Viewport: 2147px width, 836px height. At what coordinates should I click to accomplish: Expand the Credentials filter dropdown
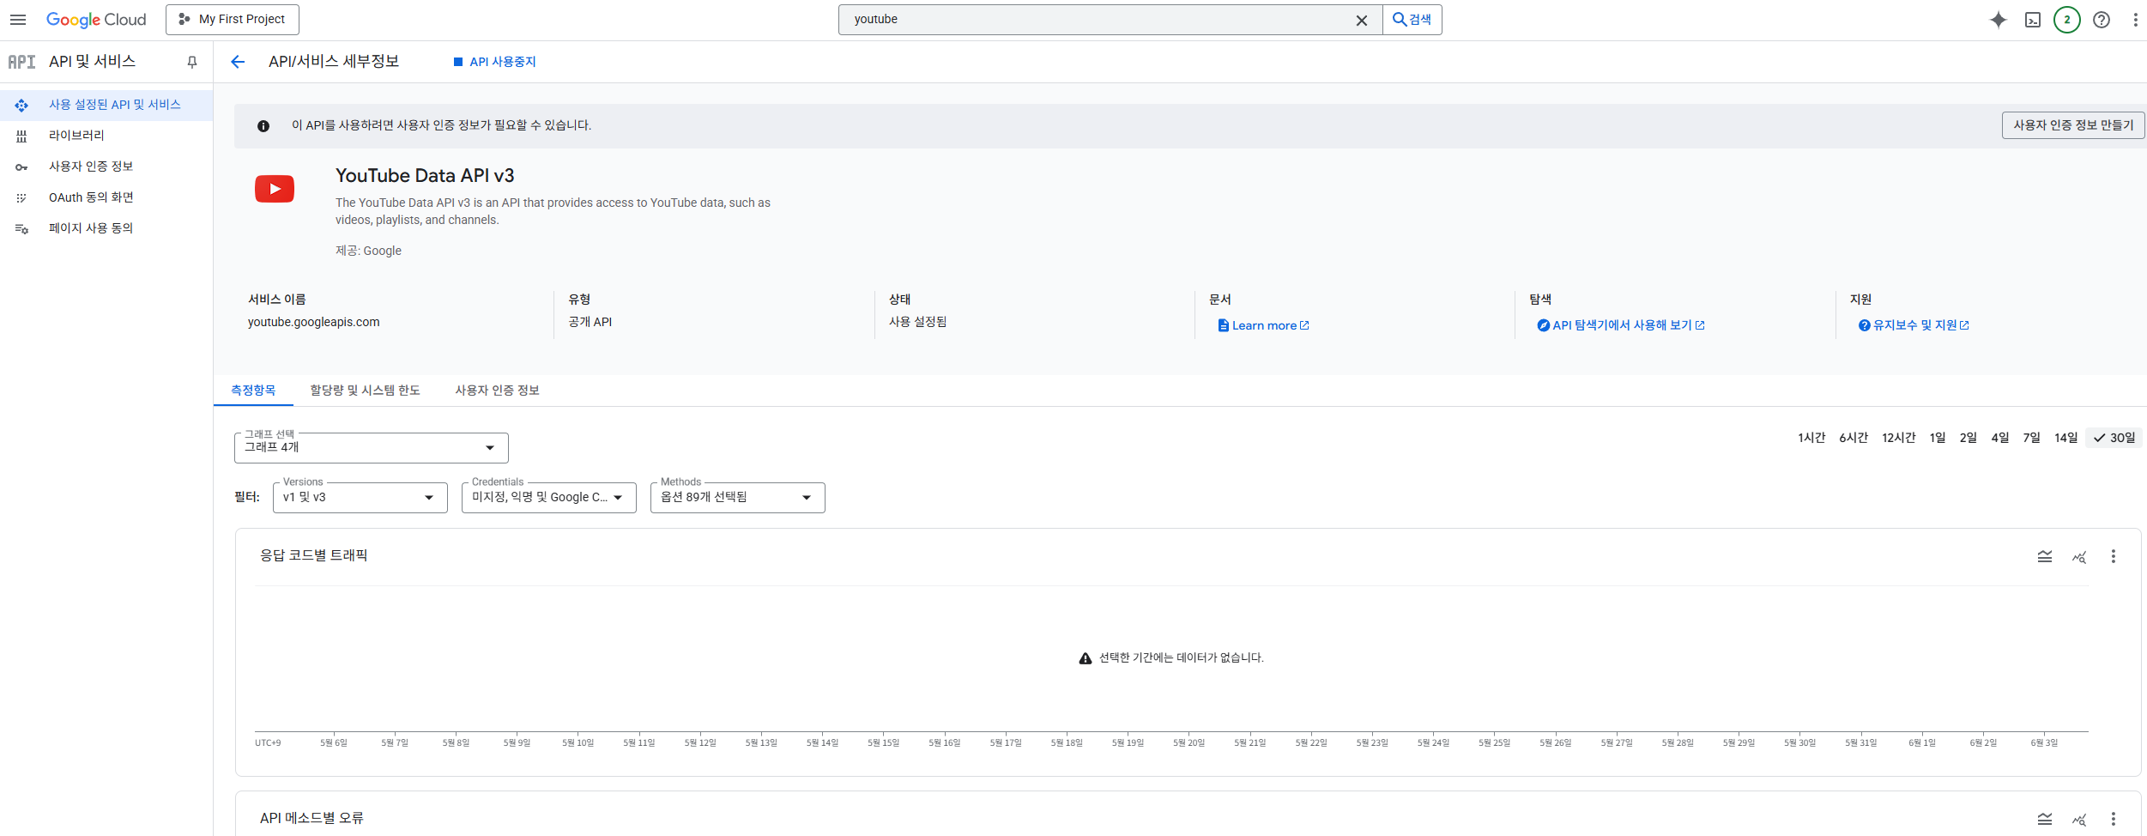[x=549, y=498]
